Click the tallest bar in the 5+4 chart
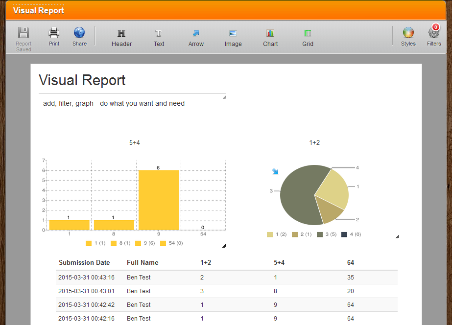The width and height of the screenshot is (452, 325). click(x=159, y=200)
